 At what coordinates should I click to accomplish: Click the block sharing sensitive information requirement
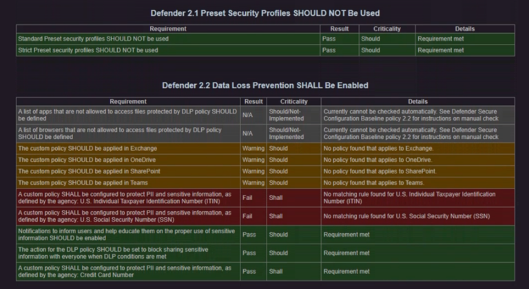coord(127,253)
